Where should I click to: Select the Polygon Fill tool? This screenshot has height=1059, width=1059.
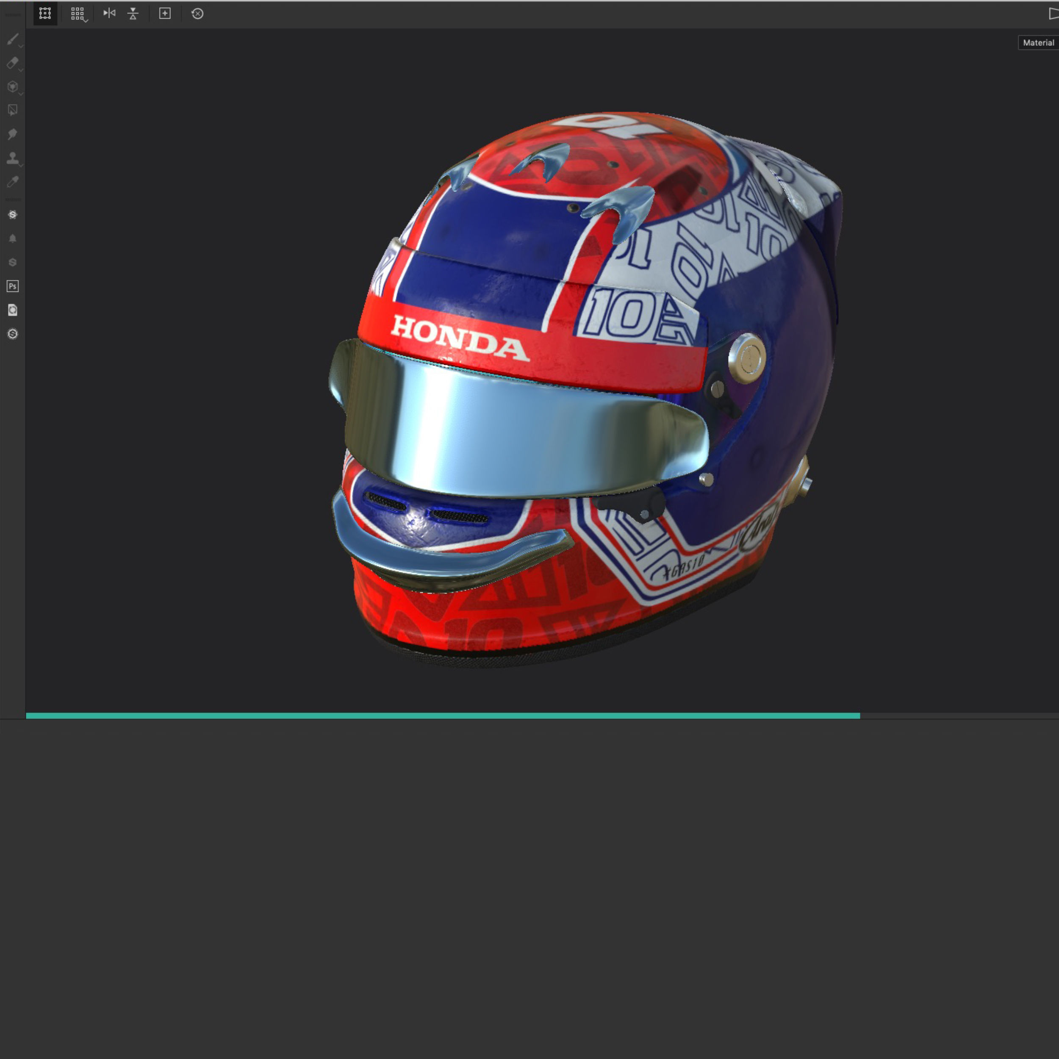(x=13, y=110)
